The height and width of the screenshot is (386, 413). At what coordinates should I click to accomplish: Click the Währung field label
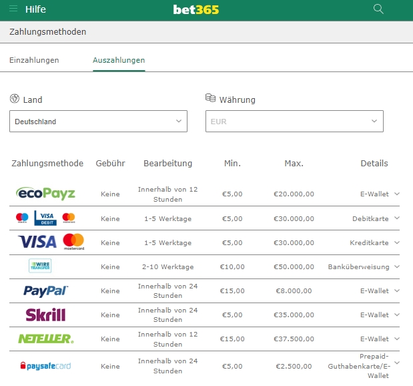tap(238, 100)
